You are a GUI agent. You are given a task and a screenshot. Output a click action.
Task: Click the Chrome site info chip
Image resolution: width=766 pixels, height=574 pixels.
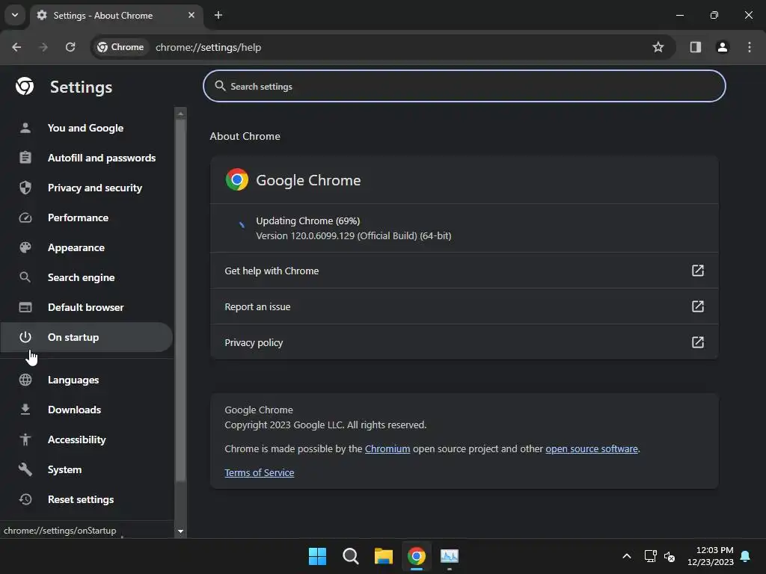pos(120,47)
